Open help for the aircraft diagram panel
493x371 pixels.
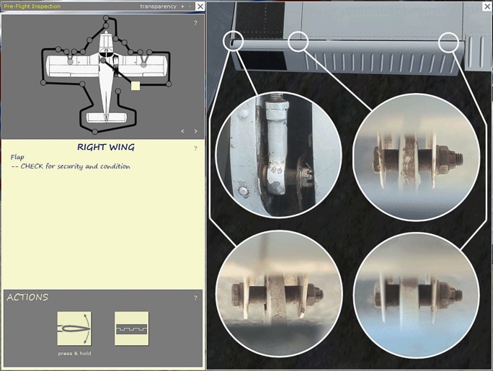pos(195,23)
